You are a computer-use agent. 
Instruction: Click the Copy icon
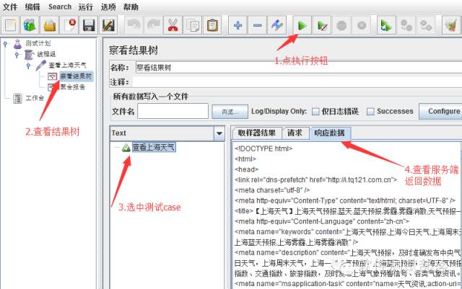[x=193, y=25]
